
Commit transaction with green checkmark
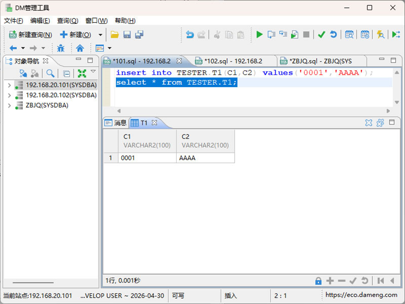click(322, 35)
